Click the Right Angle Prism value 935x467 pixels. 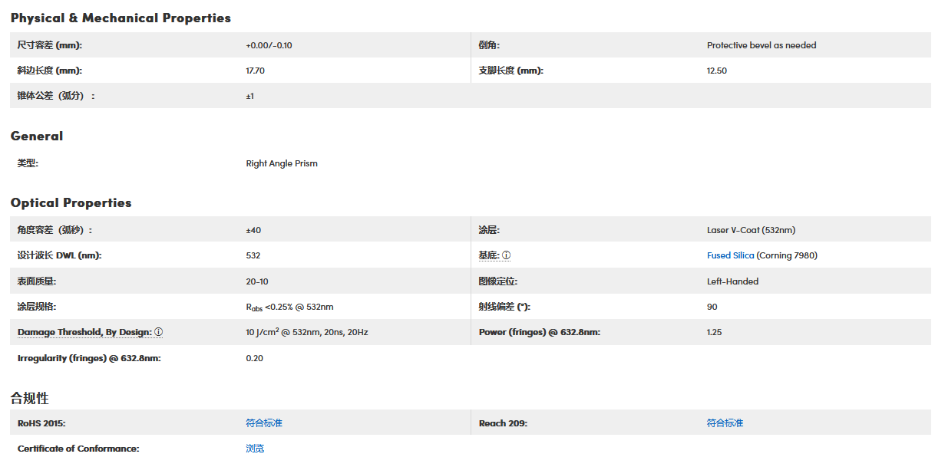pos(282,163)
